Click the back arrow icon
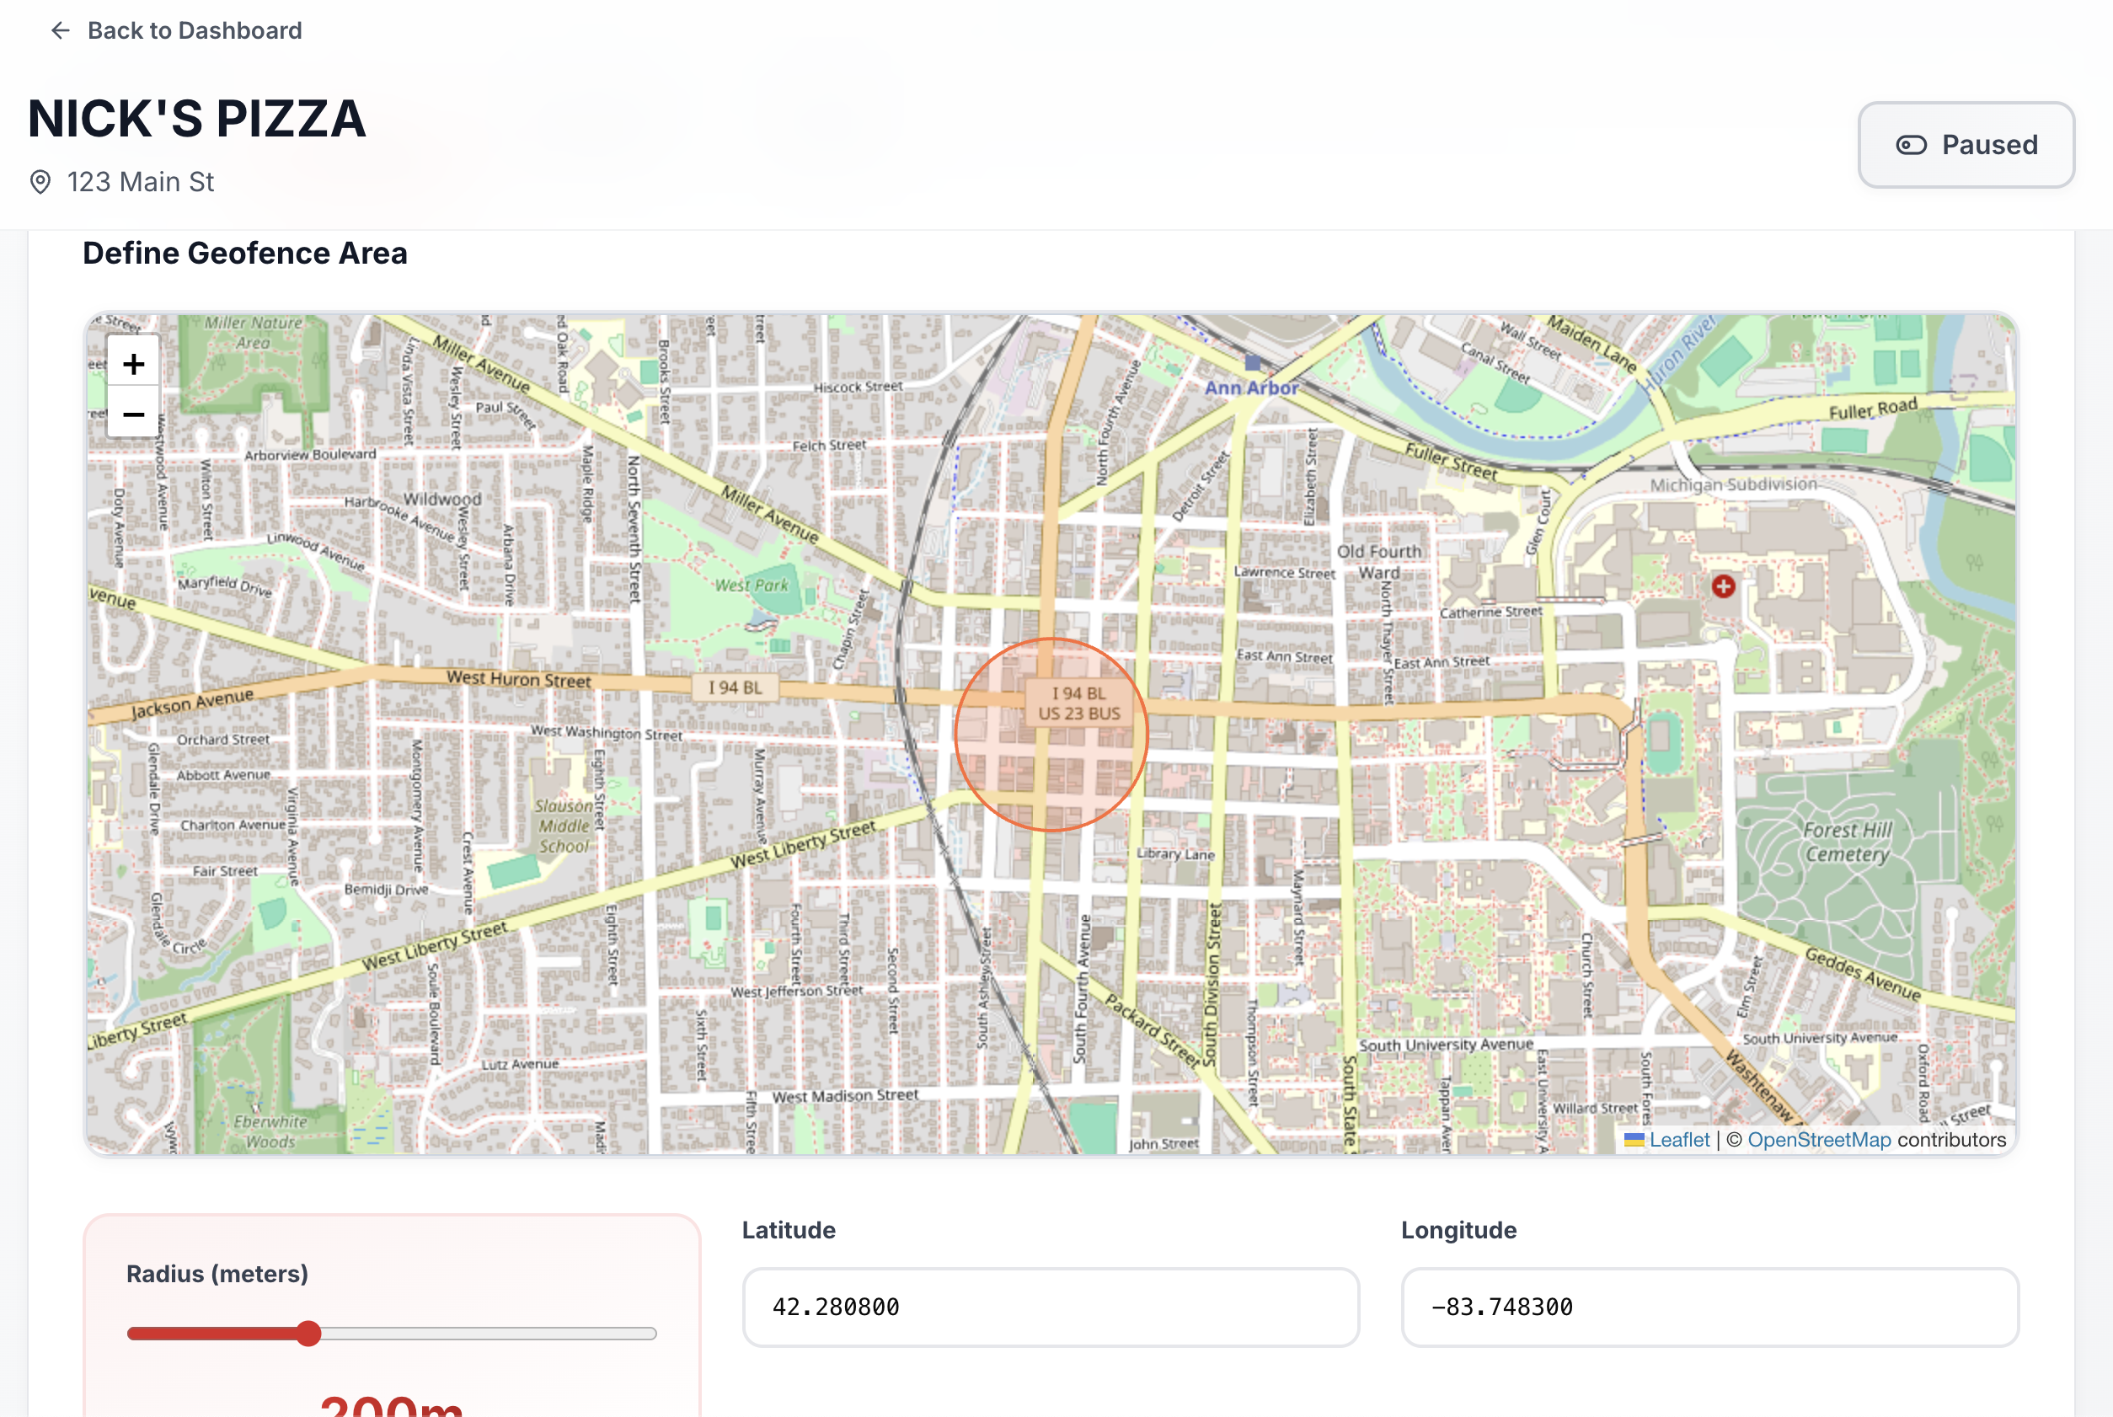The width and height of the screenshot is (2113, 1417). click(x=60, y=30)
